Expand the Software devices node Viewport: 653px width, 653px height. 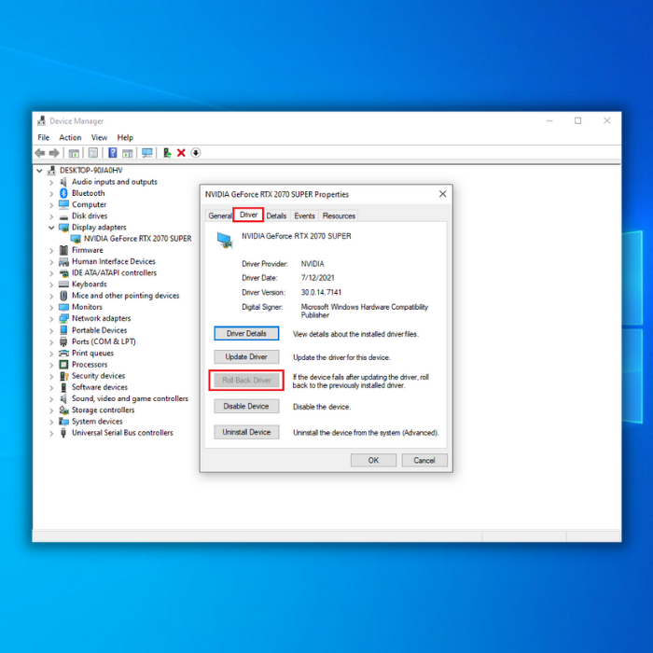(51, 388)
